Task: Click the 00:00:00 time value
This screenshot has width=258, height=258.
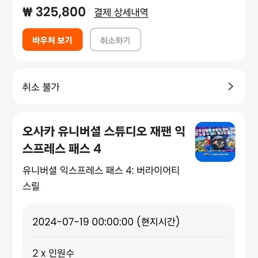Action: tap(113, 222)
